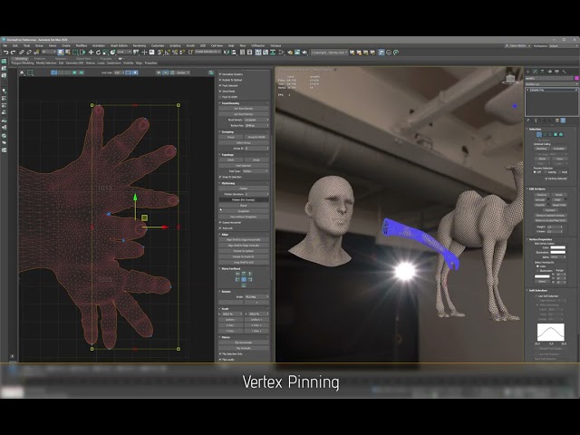
Task: Open the Rendering menu
Action: 140,46
